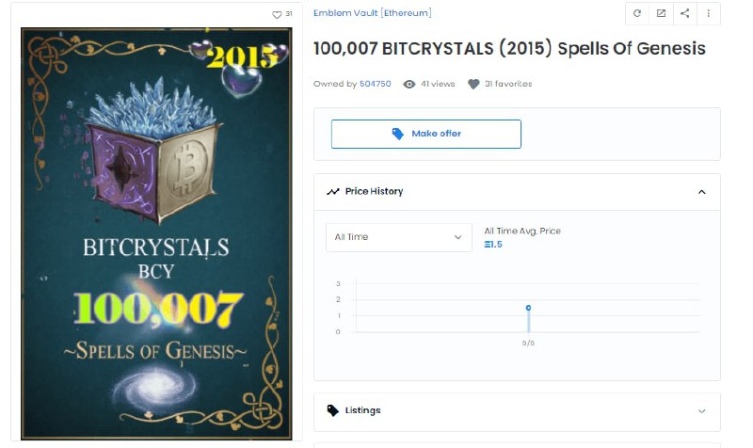
Task: Click the Make offer button
Action: coord(426,134)
